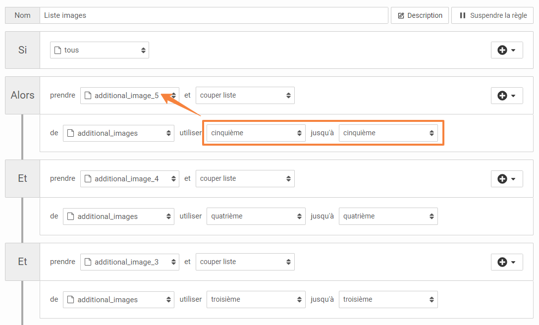Open the additional_image_4 field dropdown
This screenshot has width=539, height=325.
[129, 179]
